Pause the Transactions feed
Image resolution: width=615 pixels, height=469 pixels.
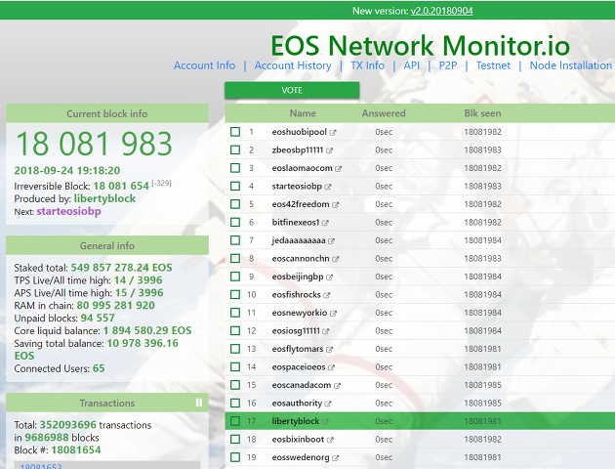[199, 403]
